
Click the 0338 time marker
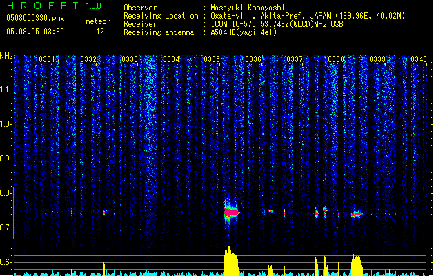[336, 59]
